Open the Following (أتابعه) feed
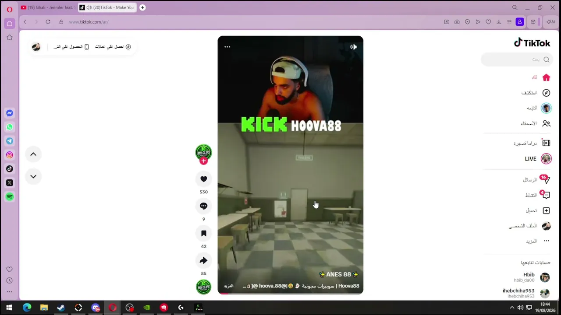The height and width of the screenshot is (315, 561). (x=539, y=108)
